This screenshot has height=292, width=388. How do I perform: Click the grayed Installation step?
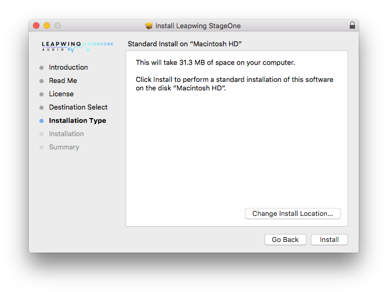pos(66,134)
